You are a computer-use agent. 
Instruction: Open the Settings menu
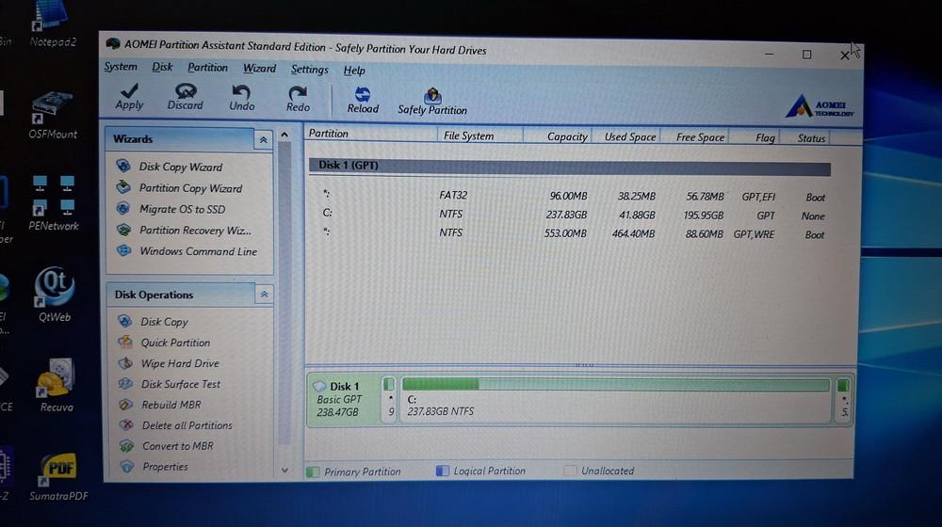pyautogui.click(x=309, y=70)
